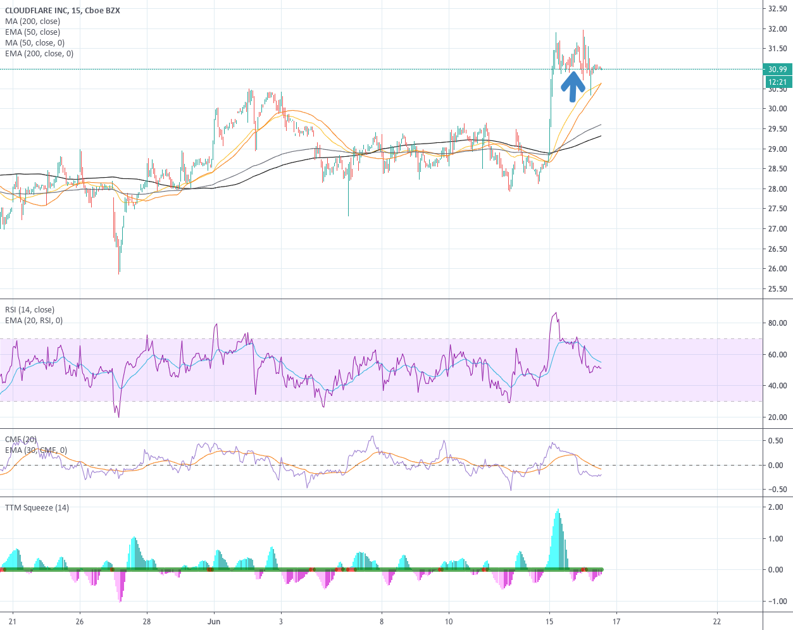The height and width of the screenshot is (630, 793).
Task: Click the EMA (30, CMF, 0) label
Action: [x=36, y=450]
